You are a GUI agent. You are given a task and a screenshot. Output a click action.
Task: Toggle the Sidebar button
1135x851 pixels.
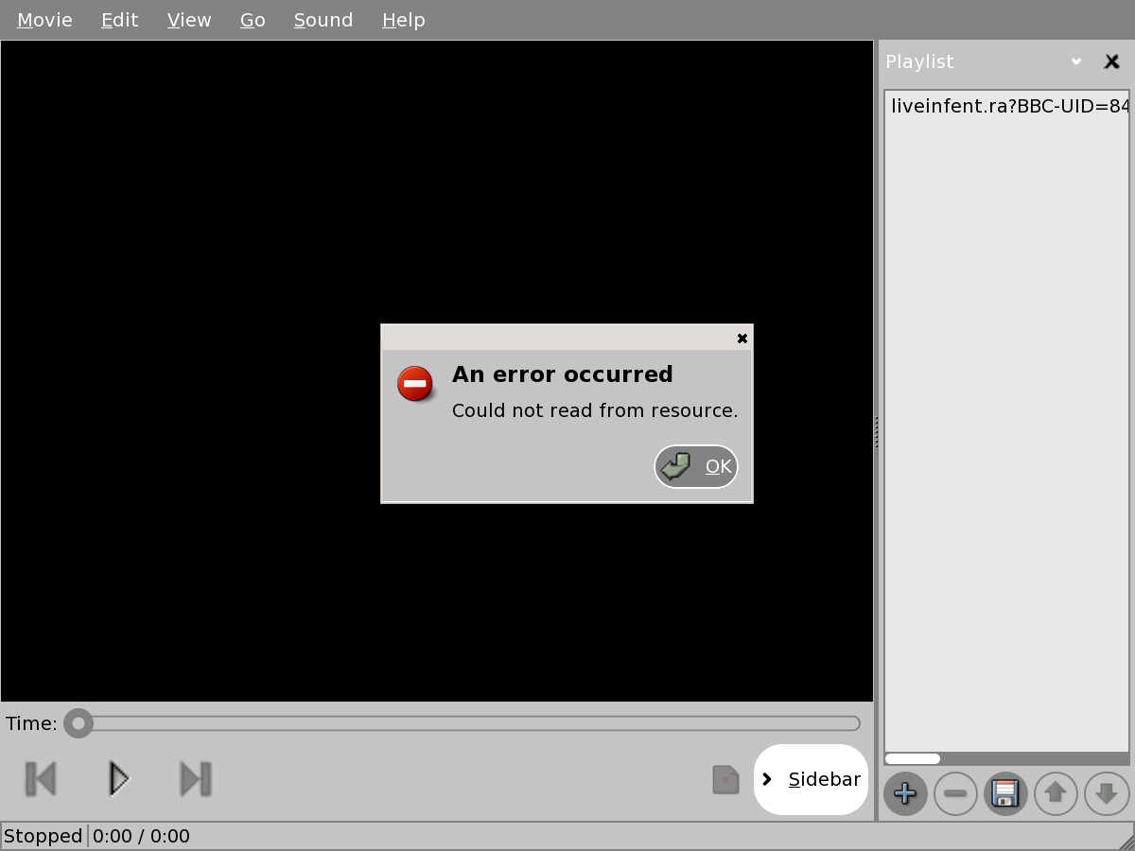coord(811,779)
